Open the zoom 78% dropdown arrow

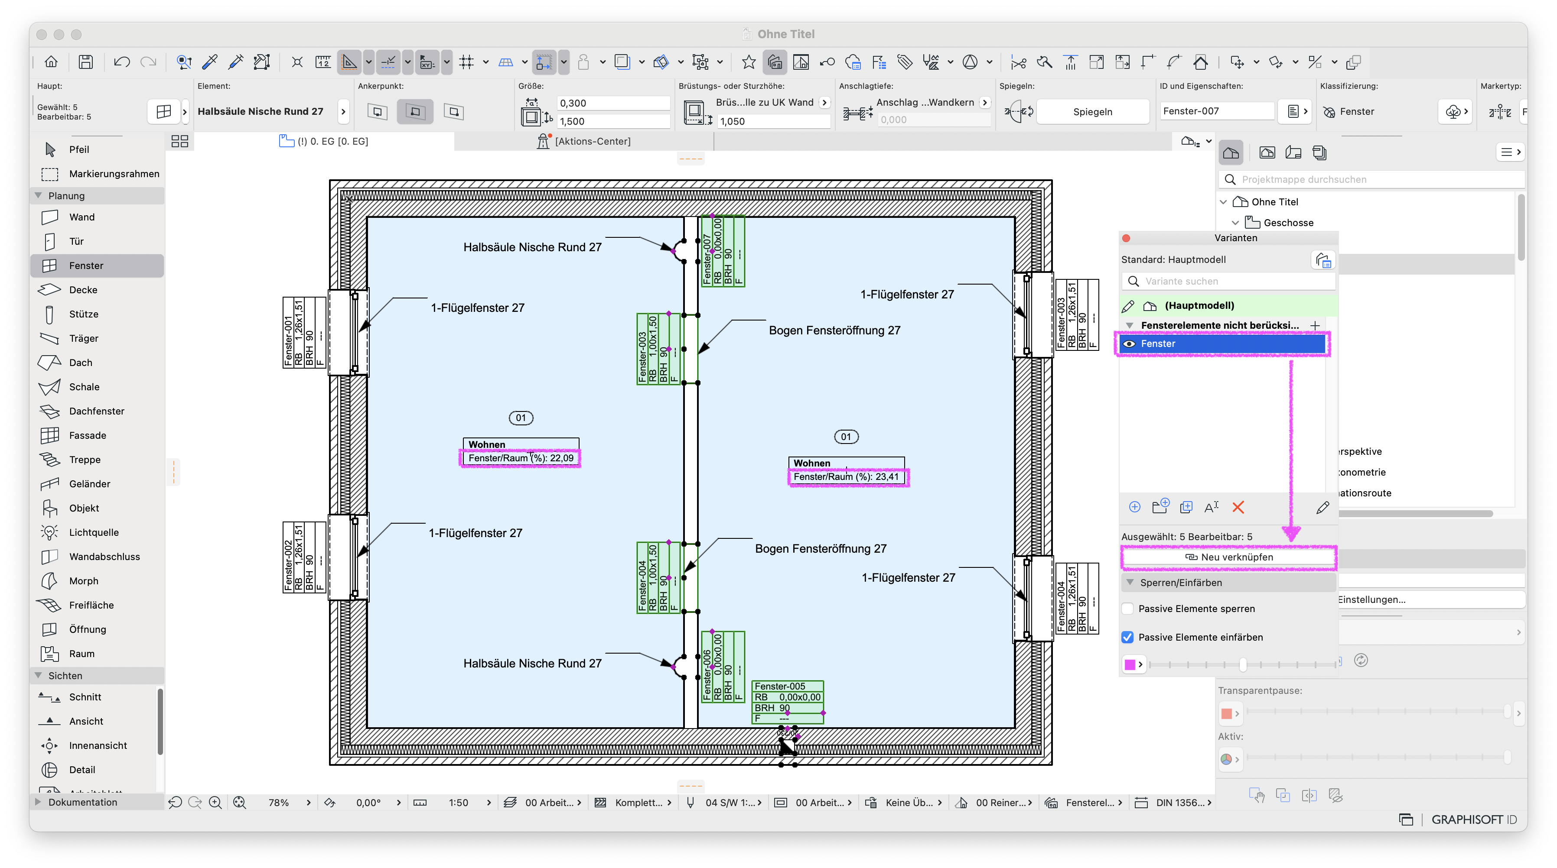[309, 802]
